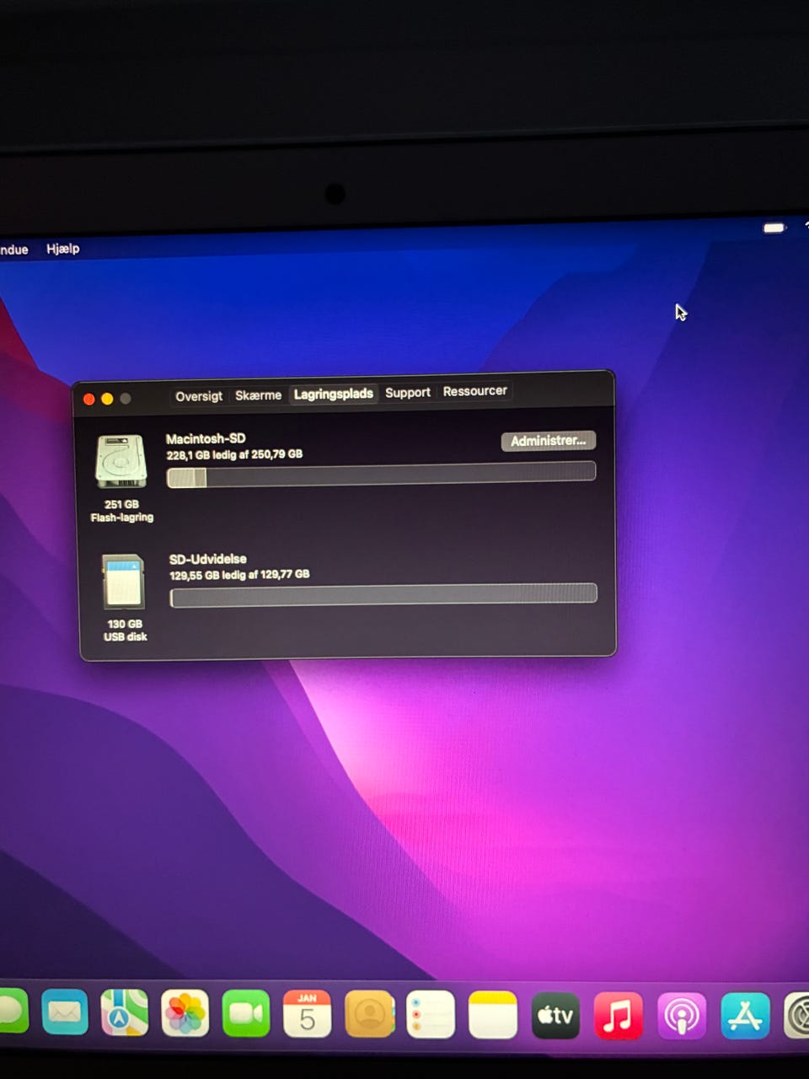Click the 251 GB Flash-lagring label
The height and width of the screenshot is (1079, 809).
[x=122, y=511]
